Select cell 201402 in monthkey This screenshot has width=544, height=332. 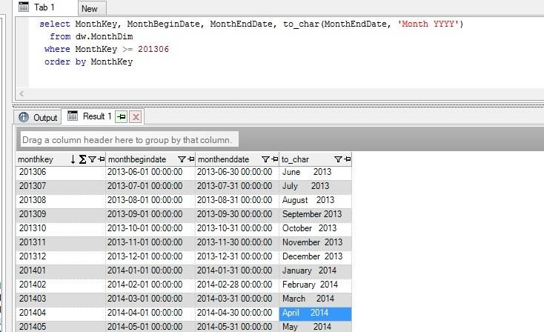coord(60,285)
